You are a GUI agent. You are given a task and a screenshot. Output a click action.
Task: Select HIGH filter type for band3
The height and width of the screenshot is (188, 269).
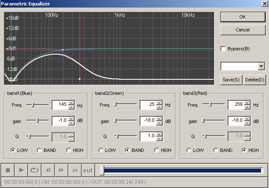coord(244,150)
